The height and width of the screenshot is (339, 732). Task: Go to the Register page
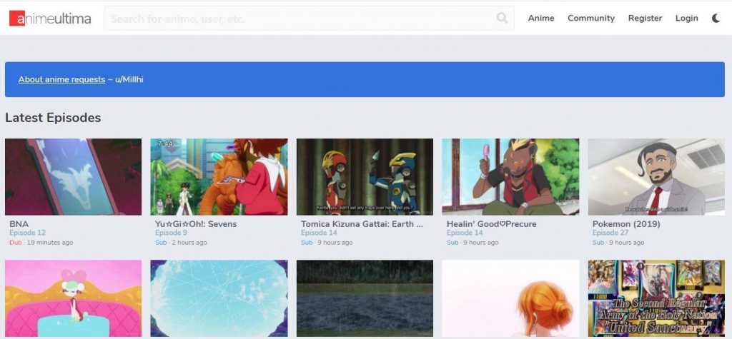pos(646,18)
